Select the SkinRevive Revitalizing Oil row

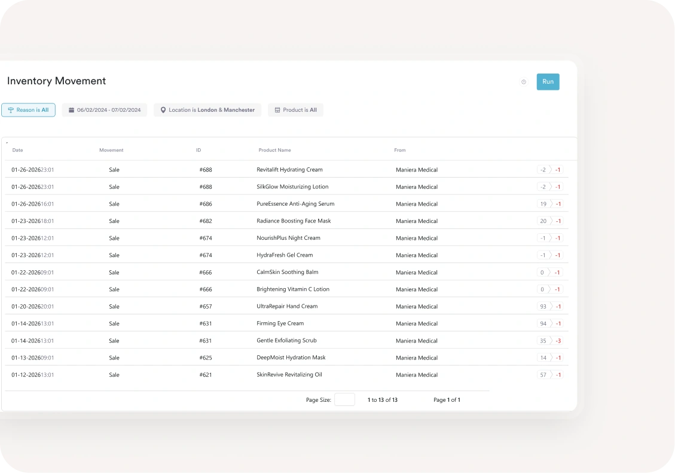pos(289,375)
